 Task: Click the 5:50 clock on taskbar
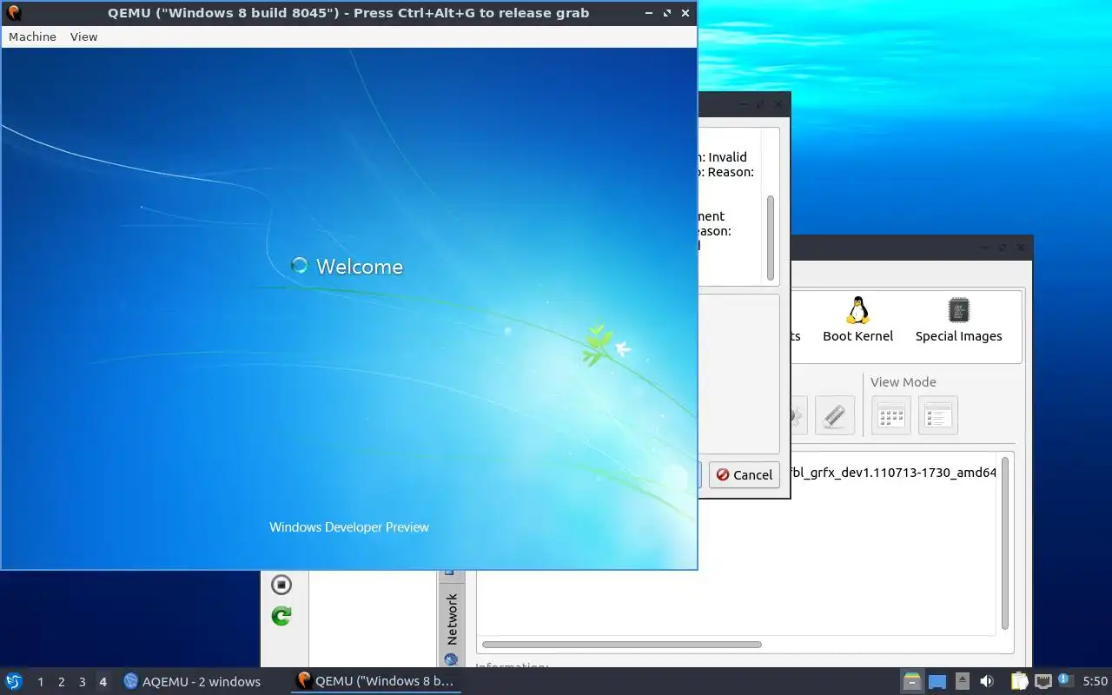(1095, 682)
